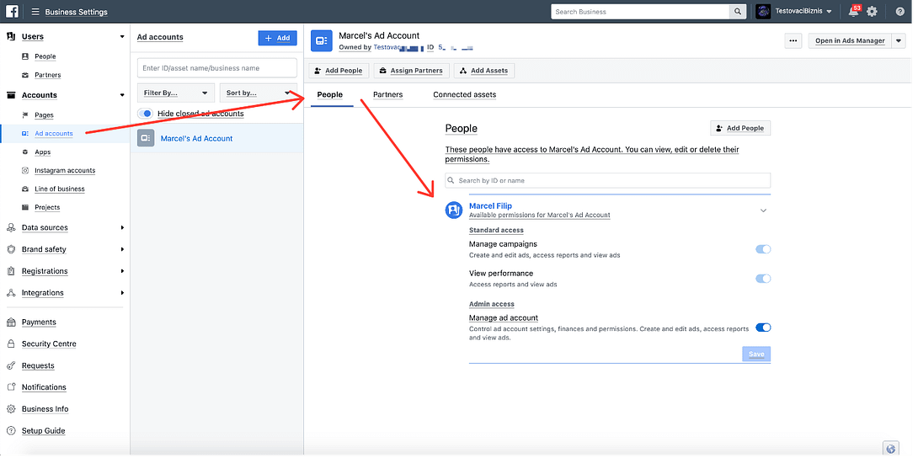Open the Business Settings hamburger menu
Image resolution: width=918 pixels, height=458 pixels.
pos(35,12)
